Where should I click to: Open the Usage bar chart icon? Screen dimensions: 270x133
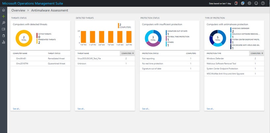(4, 42)
